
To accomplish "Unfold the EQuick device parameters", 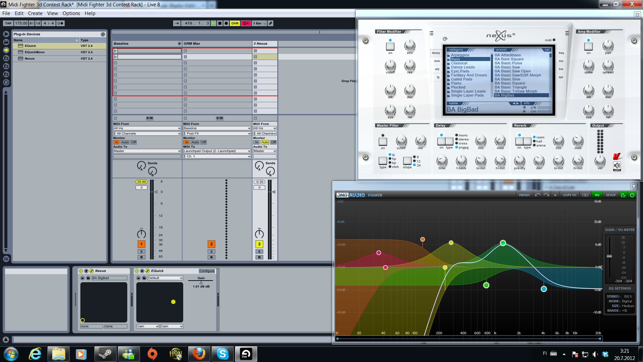I will (x=142, y=271).
